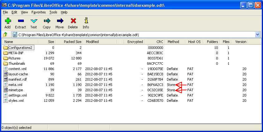Click the Move arrow icon
The width and height of the screenshot is (263, 132).
point(60,21)
